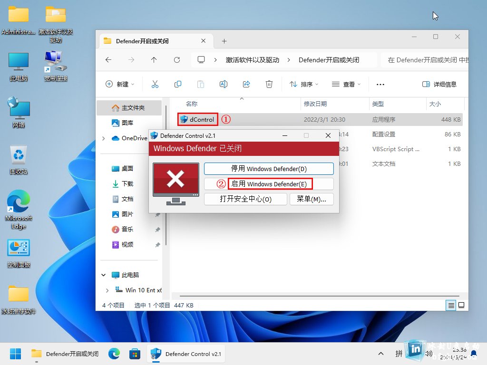This screenshot has height=365, width=487.
Task: Open the 查看 view dropdown
Action: [346, 84]
